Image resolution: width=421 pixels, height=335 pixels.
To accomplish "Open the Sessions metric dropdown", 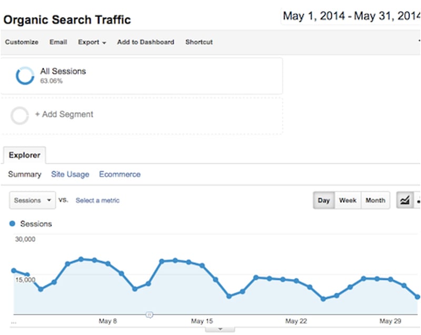I will click(33, 200).
